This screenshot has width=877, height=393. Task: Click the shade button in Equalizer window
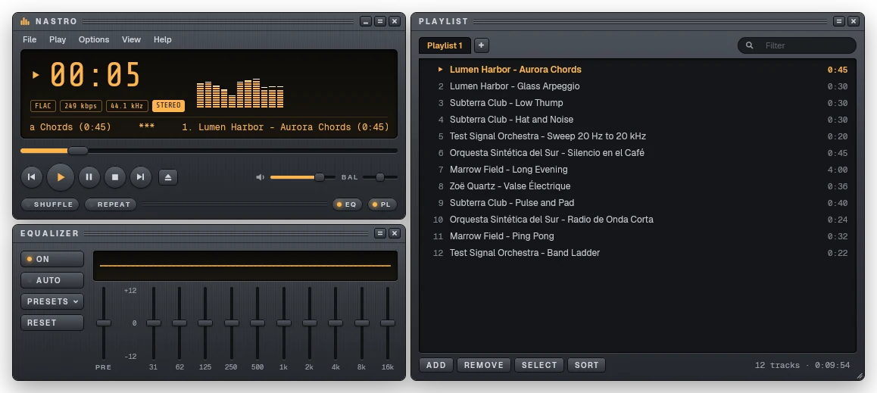379,233
